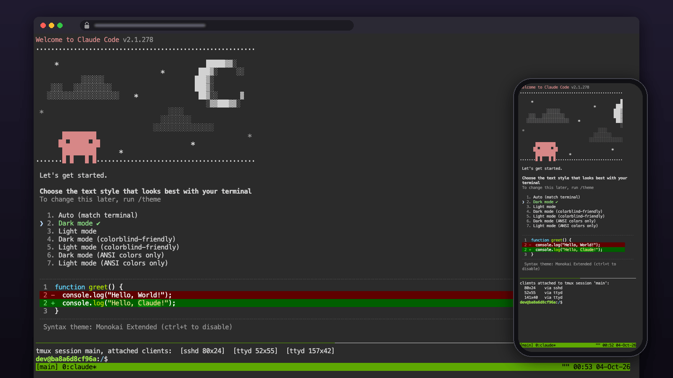Click the green maximize window button
Image resolution: width=673 pixels, height=378 pixels.
[x=60, y=26]
